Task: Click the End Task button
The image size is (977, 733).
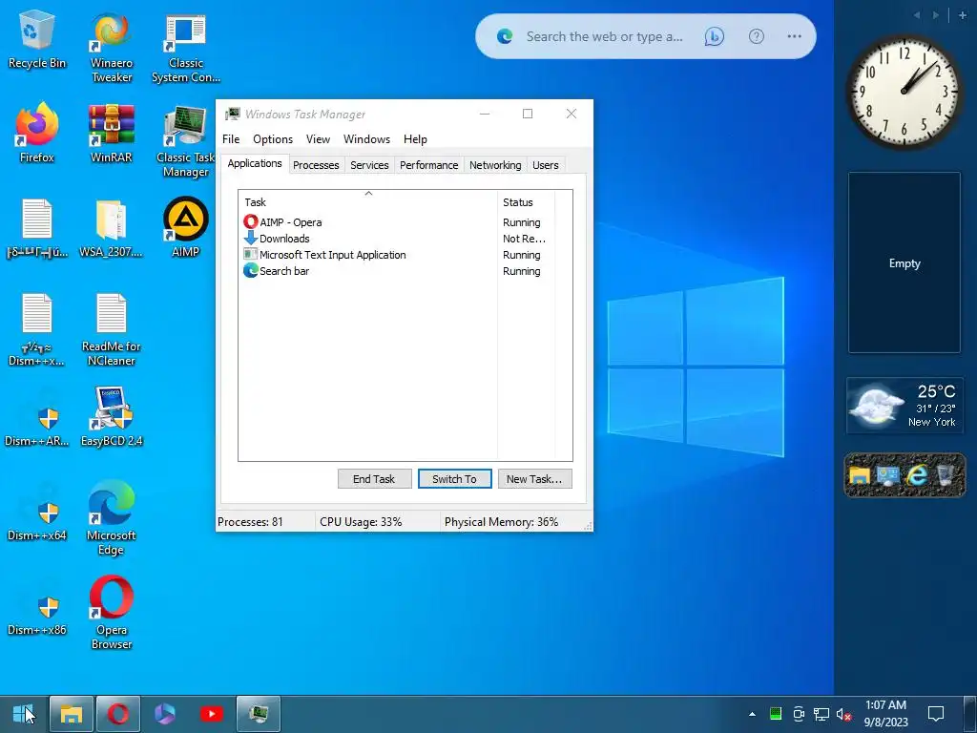Action: [x=374, y=479]
